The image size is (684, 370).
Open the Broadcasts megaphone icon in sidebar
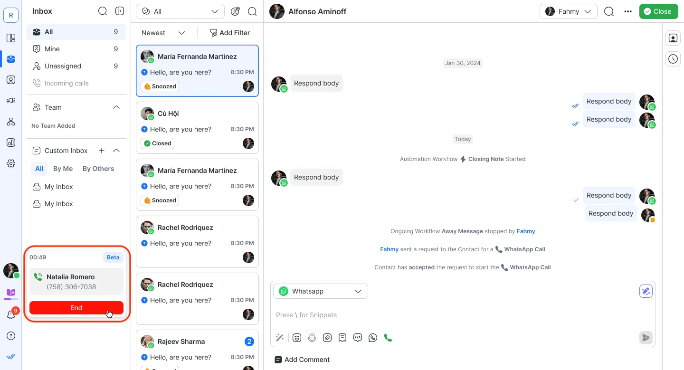[11, 101]
